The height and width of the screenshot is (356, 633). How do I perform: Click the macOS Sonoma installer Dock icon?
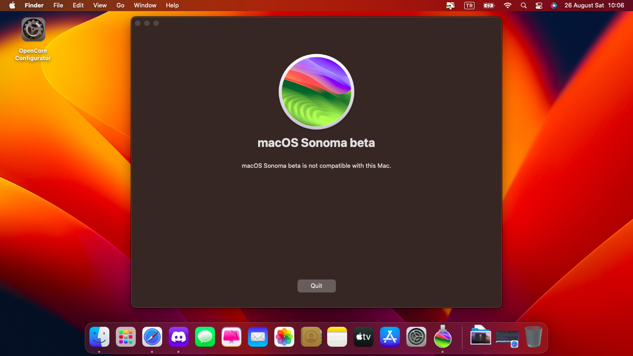pos(443,337)
